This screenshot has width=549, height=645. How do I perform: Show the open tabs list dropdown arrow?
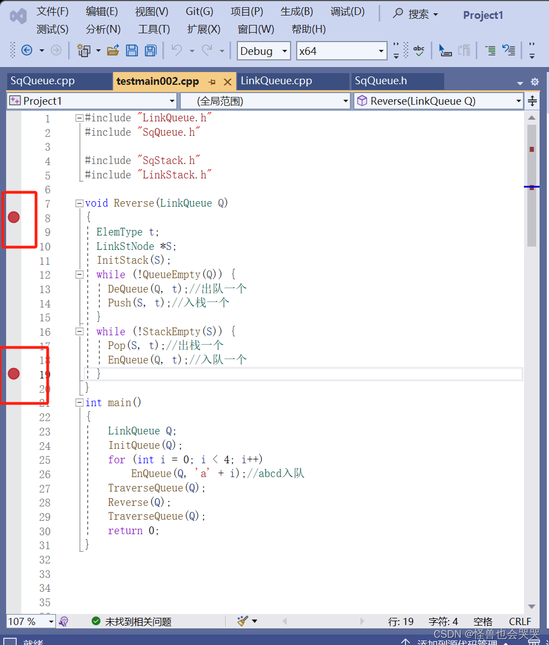pyautogui.click(x=520, y=83)
